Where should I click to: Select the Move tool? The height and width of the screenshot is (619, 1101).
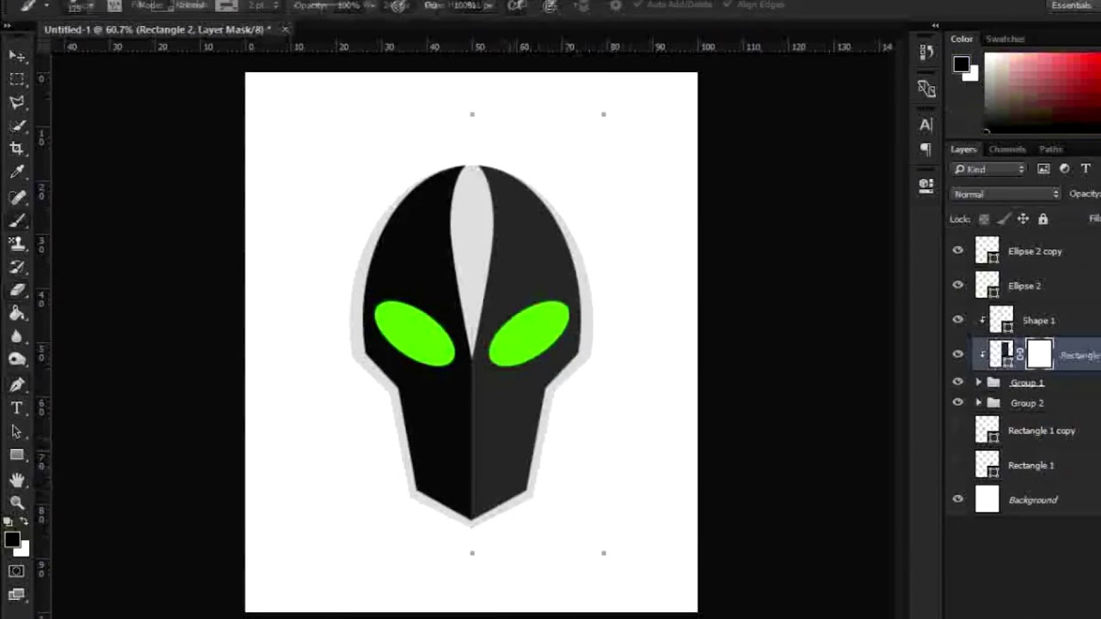point(17,56)
